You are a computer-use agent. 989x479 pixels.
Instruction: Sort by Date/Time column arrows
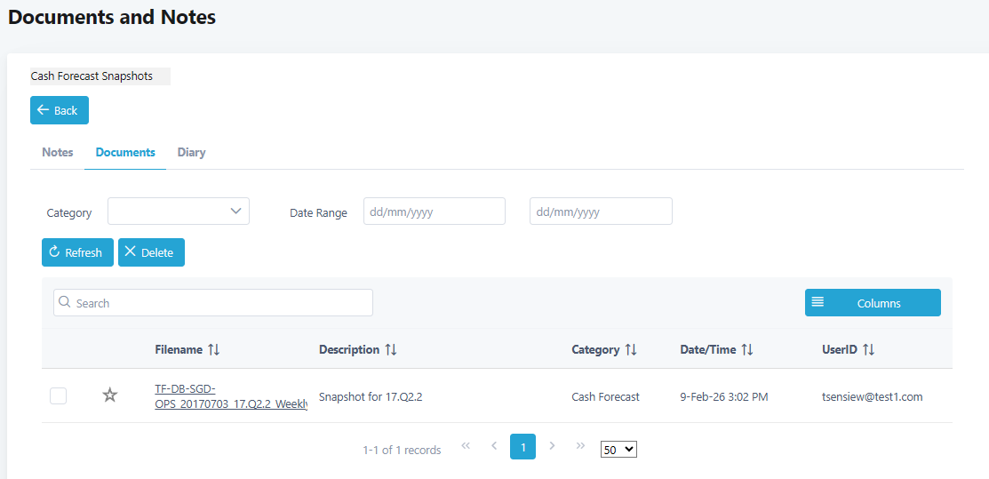click(x=746, y=350)
